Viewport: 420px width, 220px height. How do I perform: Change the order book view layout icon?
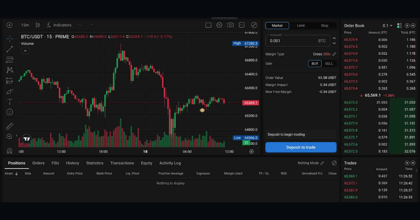(x=399, y=25)
